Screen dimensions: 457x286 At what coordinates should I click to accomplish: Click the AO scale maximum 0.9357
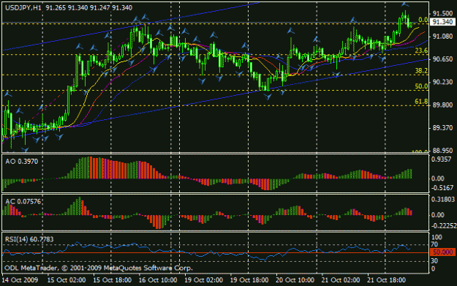coord(442,159)
